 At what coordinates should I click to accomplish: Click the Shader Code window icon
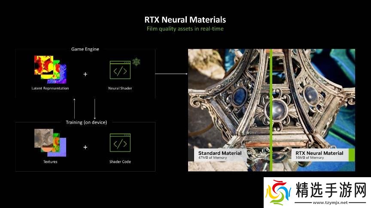tap(120, 144)
